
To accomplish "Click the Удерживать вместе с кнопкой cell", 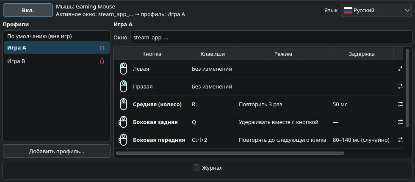I will 283,122.
